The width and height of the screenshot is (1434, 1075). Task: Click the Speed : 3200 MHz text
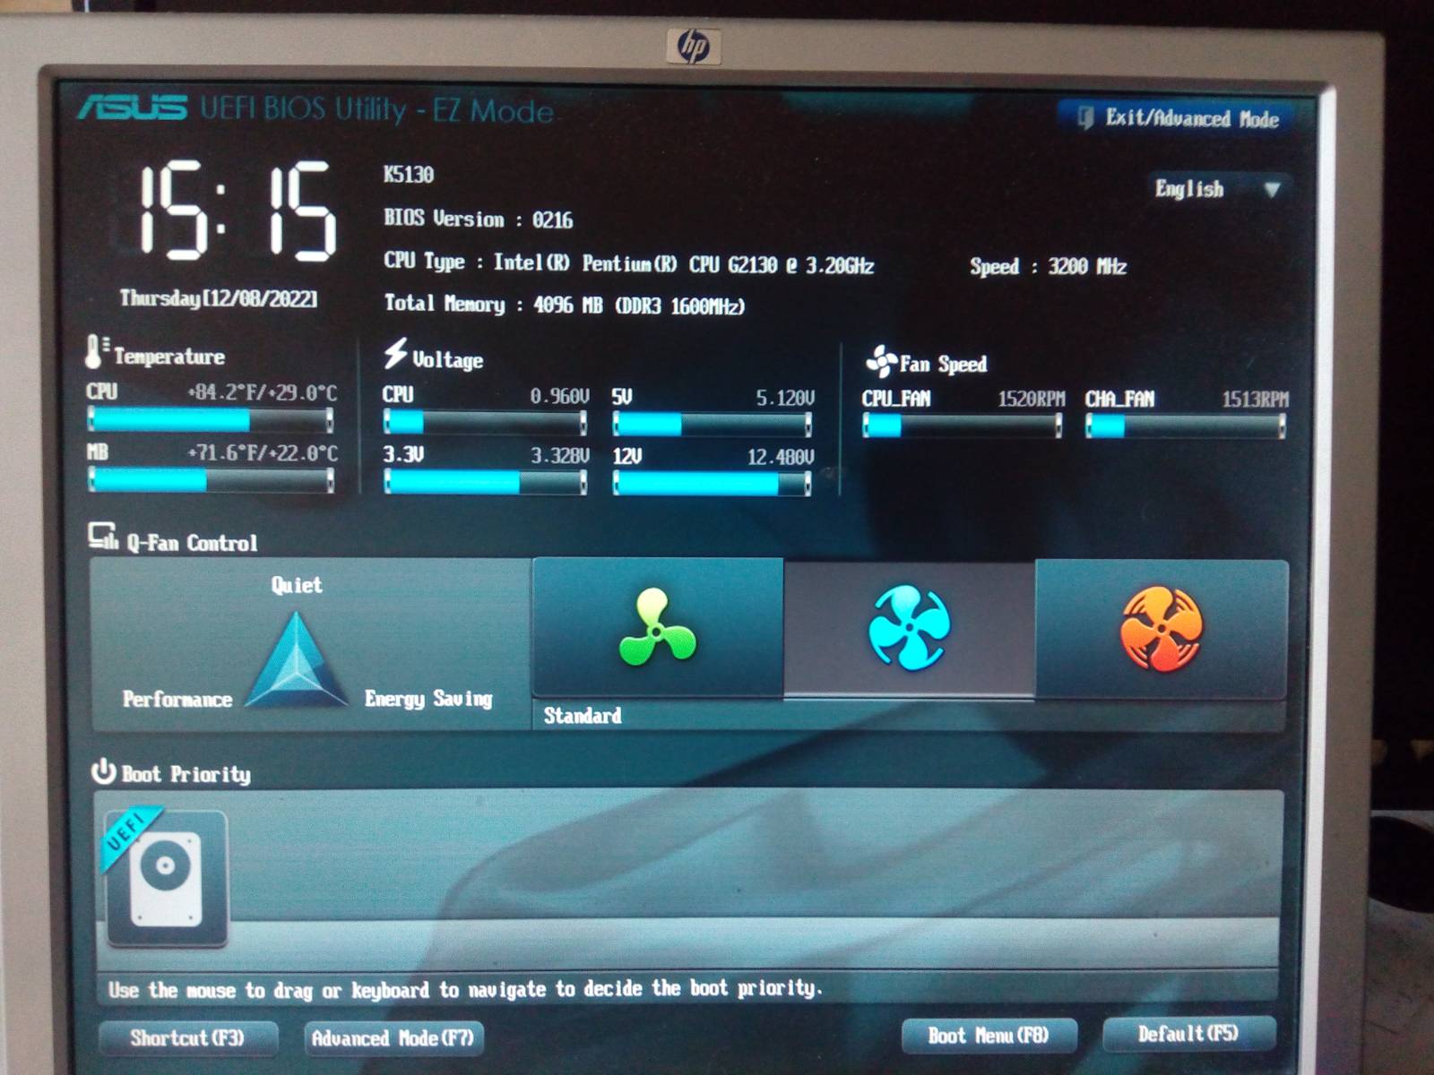coord(1049,266)
